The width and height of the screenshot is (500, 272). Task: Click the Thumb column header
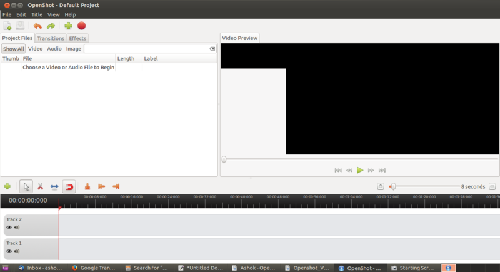11,59
